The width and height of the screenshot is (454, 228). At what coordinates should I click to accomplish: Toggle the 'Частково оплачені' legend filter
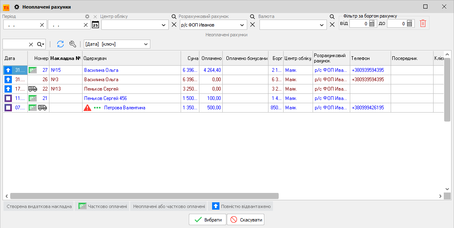[102, 206]
